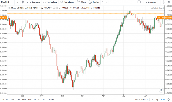172x102 pixels.
Task: Click the H1.00681 high value in legend
Action: click(x=74, y=8)
